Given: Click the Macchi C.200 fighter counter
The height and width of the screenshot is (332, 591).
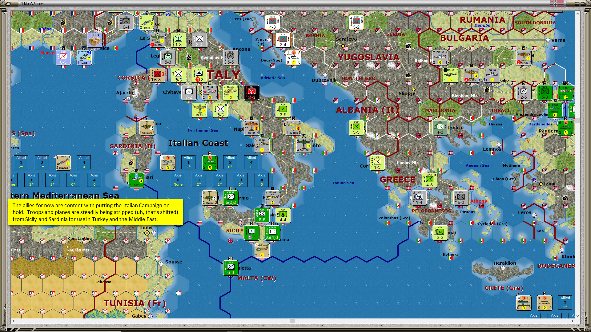Looking at the screenshot, I should (231, 93).
